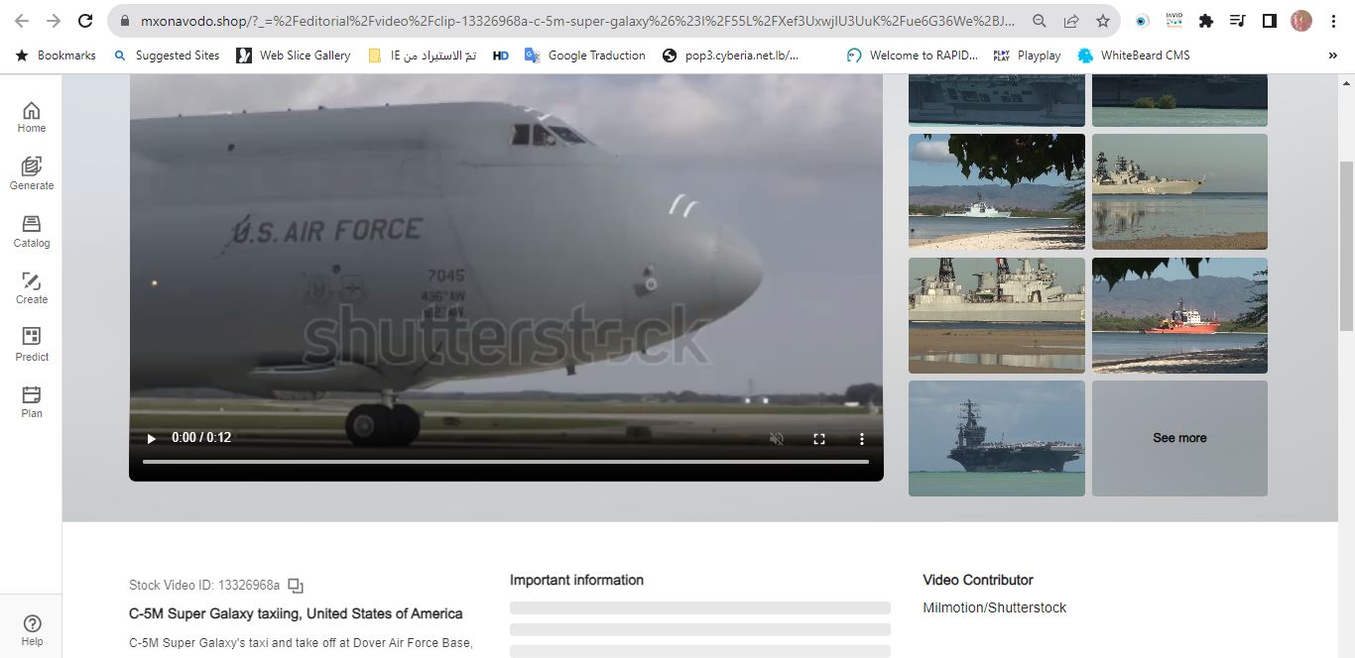The image size is (1355, 658).
Task: Toggle fullscreen video mode
Action: (x=819, y=438)
